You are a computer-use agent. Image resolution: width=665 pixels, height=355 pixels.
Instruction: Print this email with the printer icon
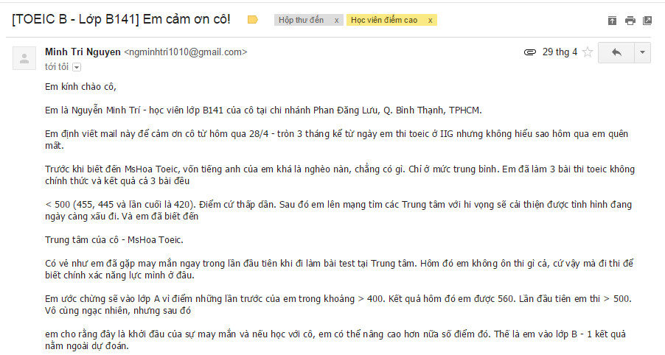coord(630,21)
